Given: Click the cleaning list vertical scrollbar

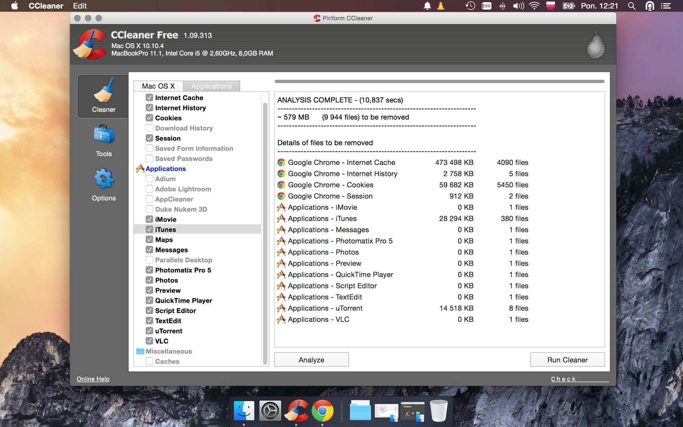Looking at the screenshot, I should click(x=265, y=234).
